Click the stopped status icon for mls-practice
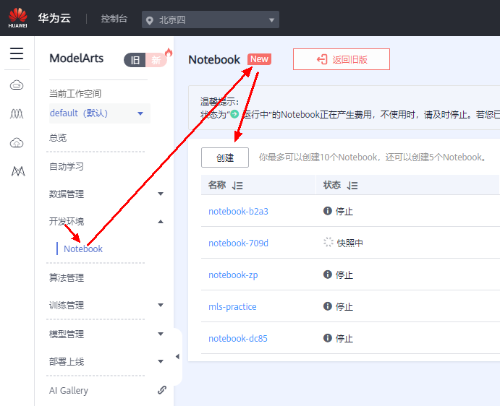The width and height of the screenshot is (500, 406). point(328,306)
